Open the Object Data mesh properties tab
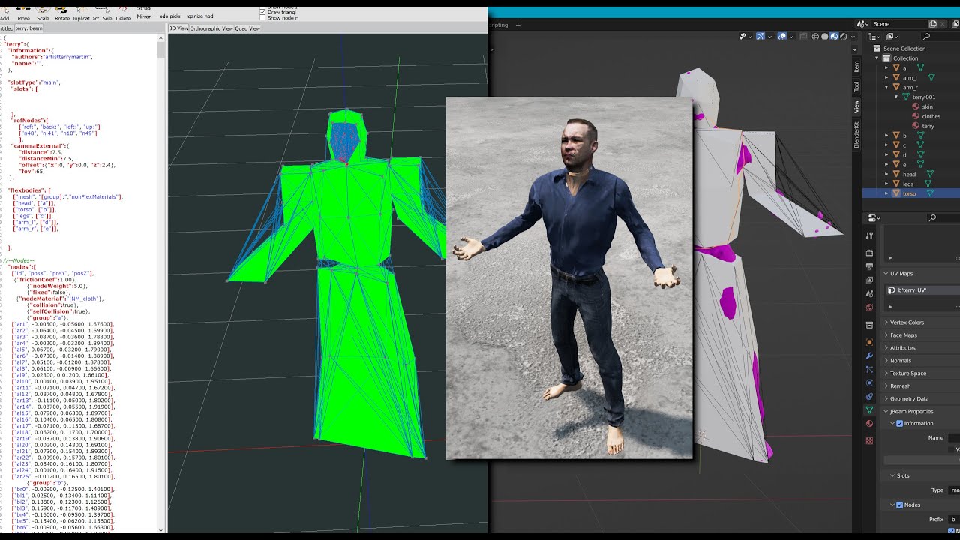960x540 pixels. tap(869, 410)
